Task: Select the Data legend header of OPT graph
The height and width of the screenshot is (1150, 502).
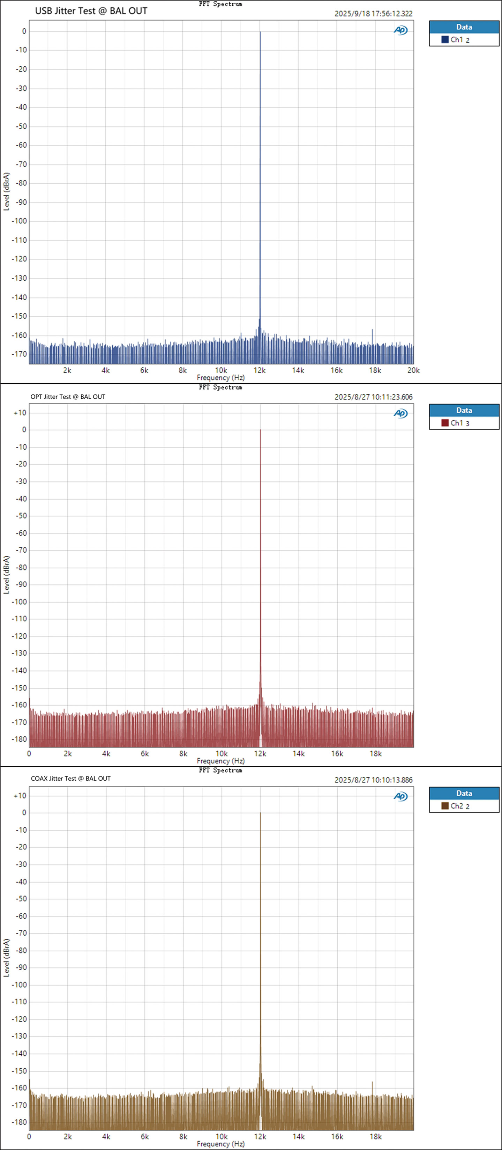Action: [x=464, y=410]
